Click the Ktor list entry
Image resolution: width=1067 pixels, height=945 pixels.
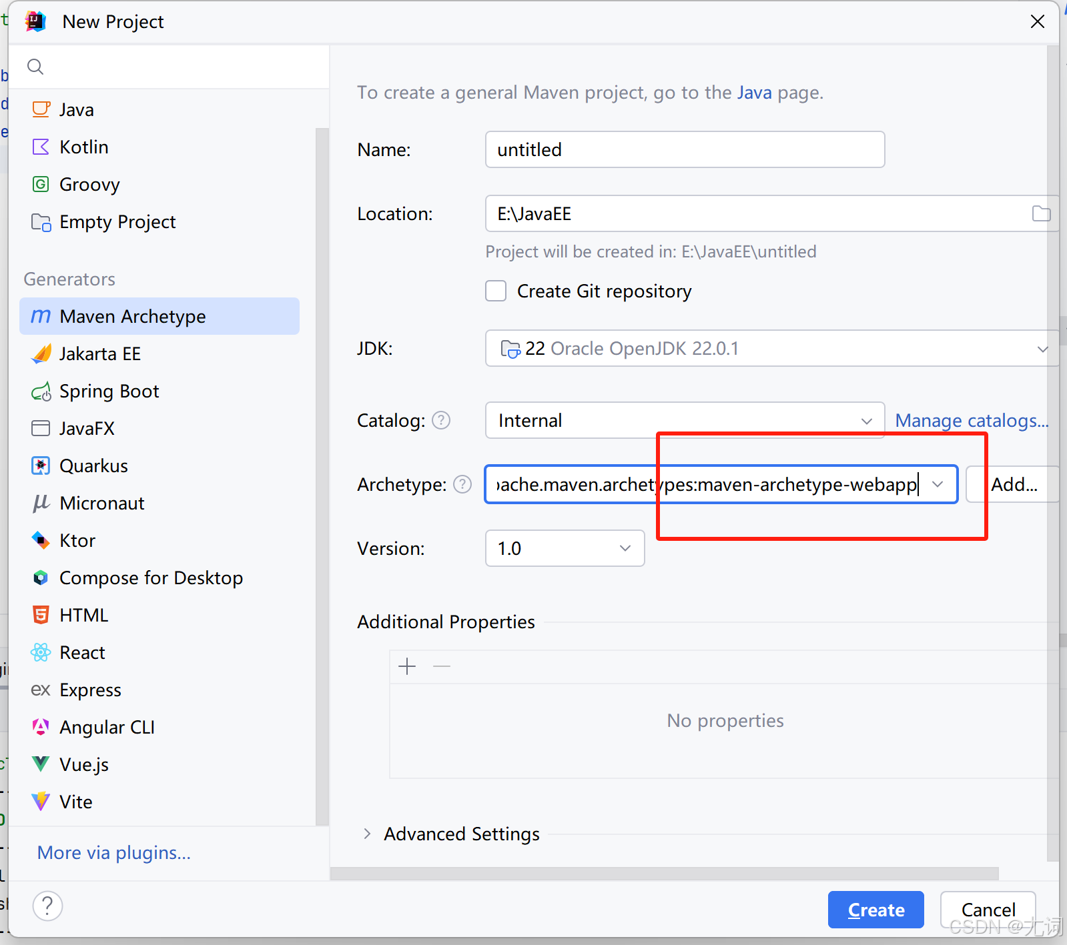159,540
